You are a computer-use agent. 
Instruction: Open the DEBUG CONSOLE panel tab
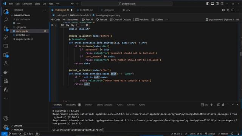tap(104, 105)
